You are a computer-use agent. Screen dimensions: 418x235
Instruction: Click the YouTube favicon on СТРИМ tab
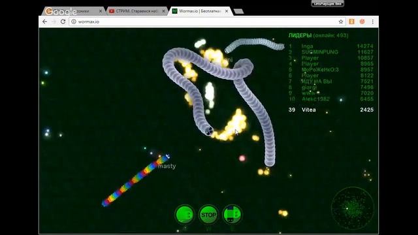(112, 11)
